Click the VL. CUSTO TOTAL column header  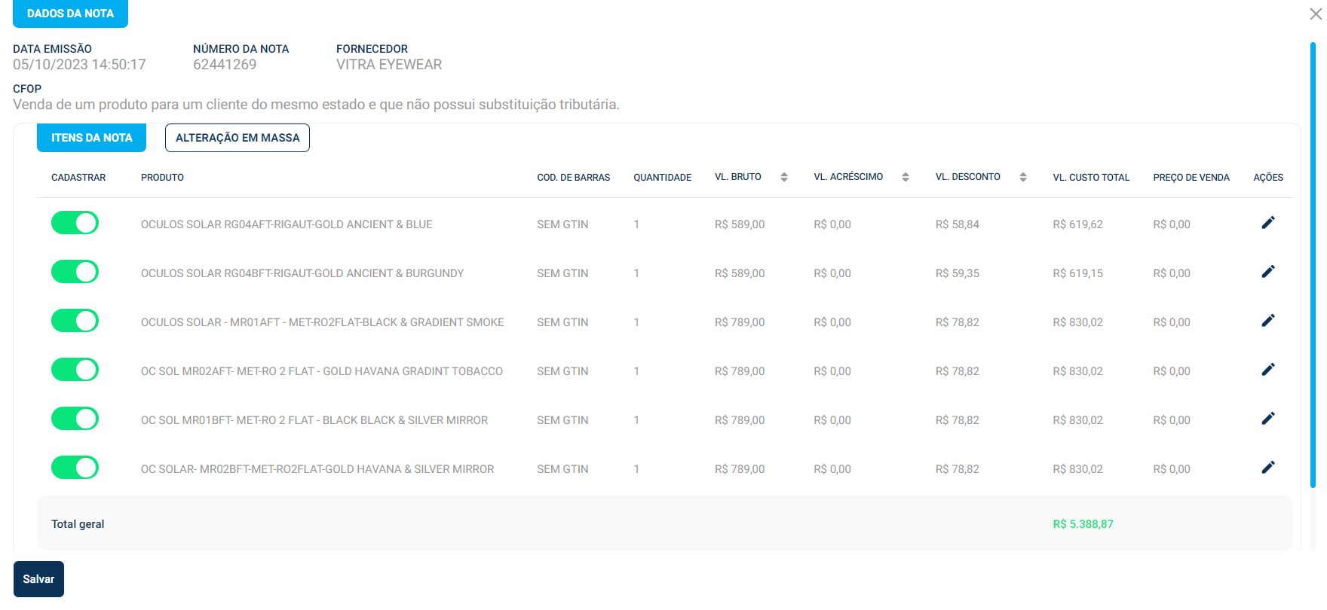click(x=1091, y=178)
